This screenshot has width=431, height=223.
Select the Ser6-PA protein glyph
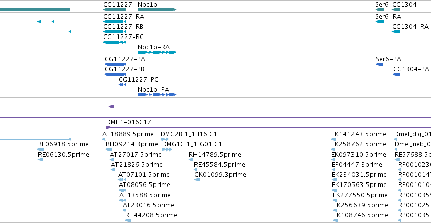coord(380,64)
